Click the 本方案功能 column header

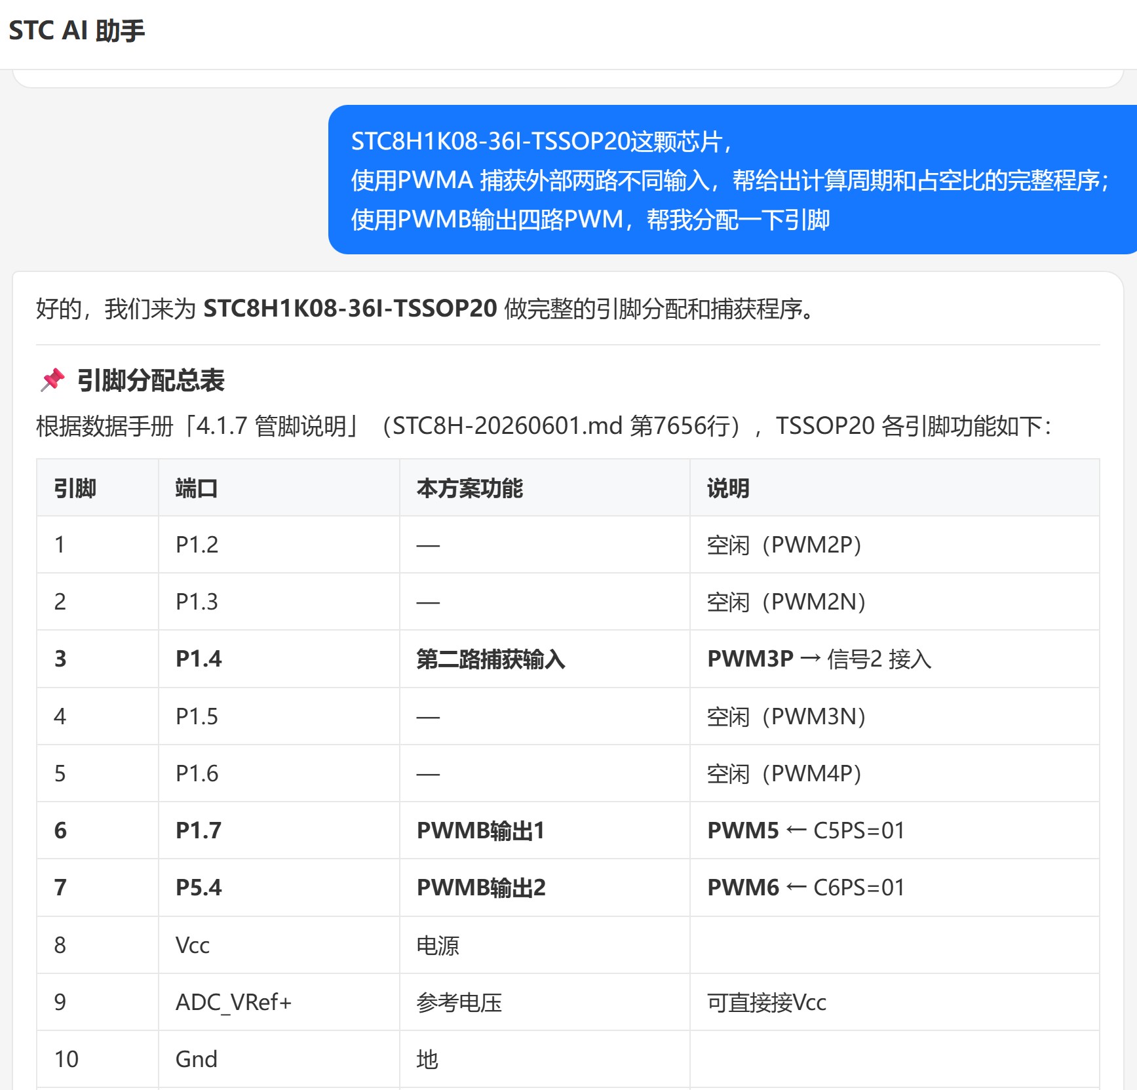tap(545, 488)
